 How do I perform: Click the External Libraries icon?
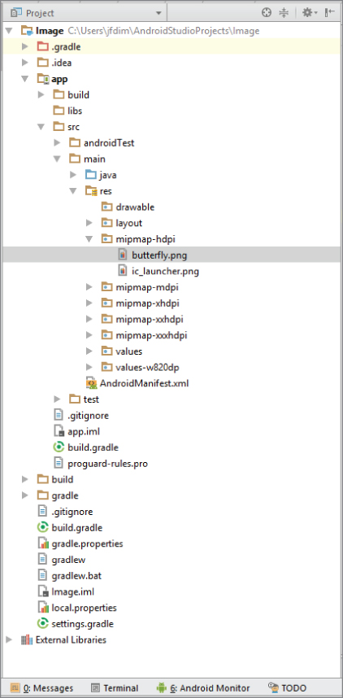coord(27,639)
